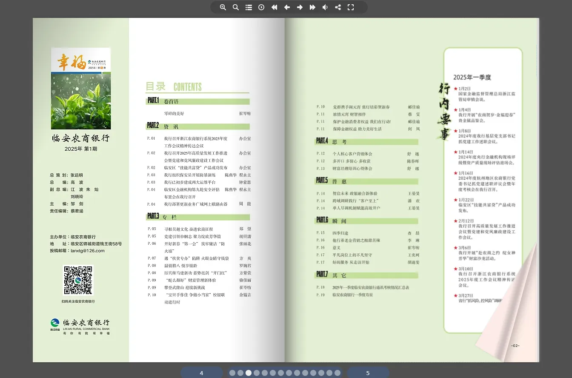572x378 pixels.
Task: Start auto-play with the circled play icon
Action: pos(261,7)
